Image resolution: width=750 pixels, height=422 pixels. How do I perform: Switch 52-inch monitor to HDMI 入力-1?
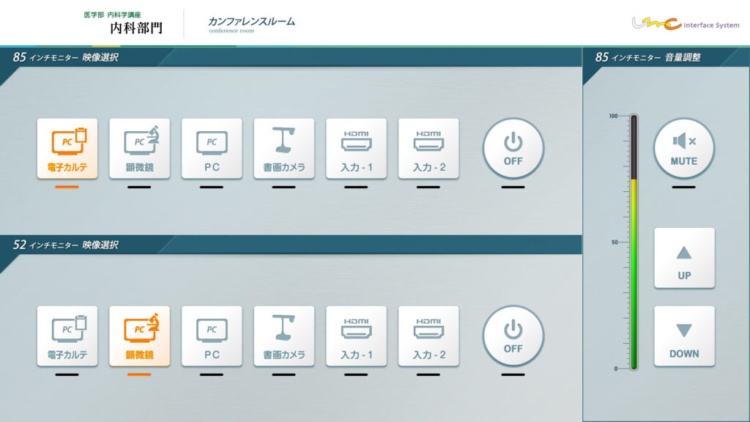tap(356, 336)
